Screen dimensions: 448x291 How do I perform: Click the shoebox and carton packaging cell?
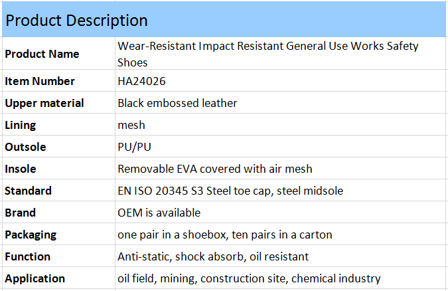pyautogui.click(x=224, y=235)
